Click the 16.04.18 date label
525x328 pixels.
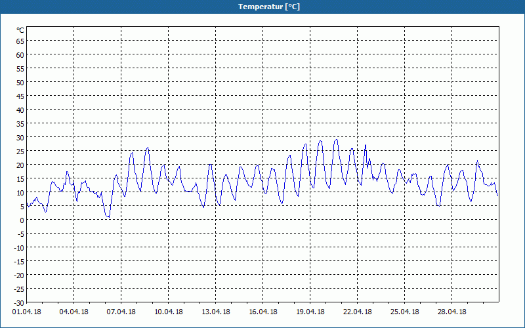[263, 312]
